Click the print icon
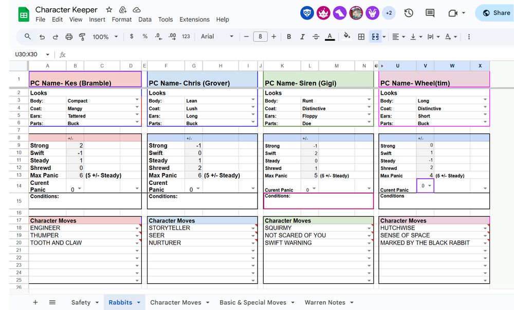The height and width of the screenshot is (310, 514). click(69, 37)
